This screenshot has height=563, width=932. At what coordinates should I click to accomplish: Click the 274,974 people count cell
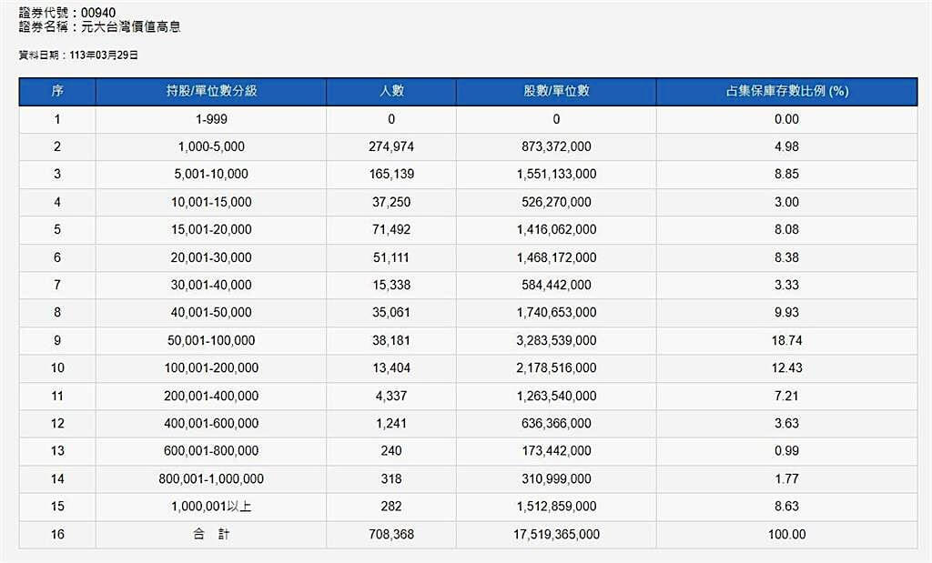pyautogui.click(x=391, y=147)
